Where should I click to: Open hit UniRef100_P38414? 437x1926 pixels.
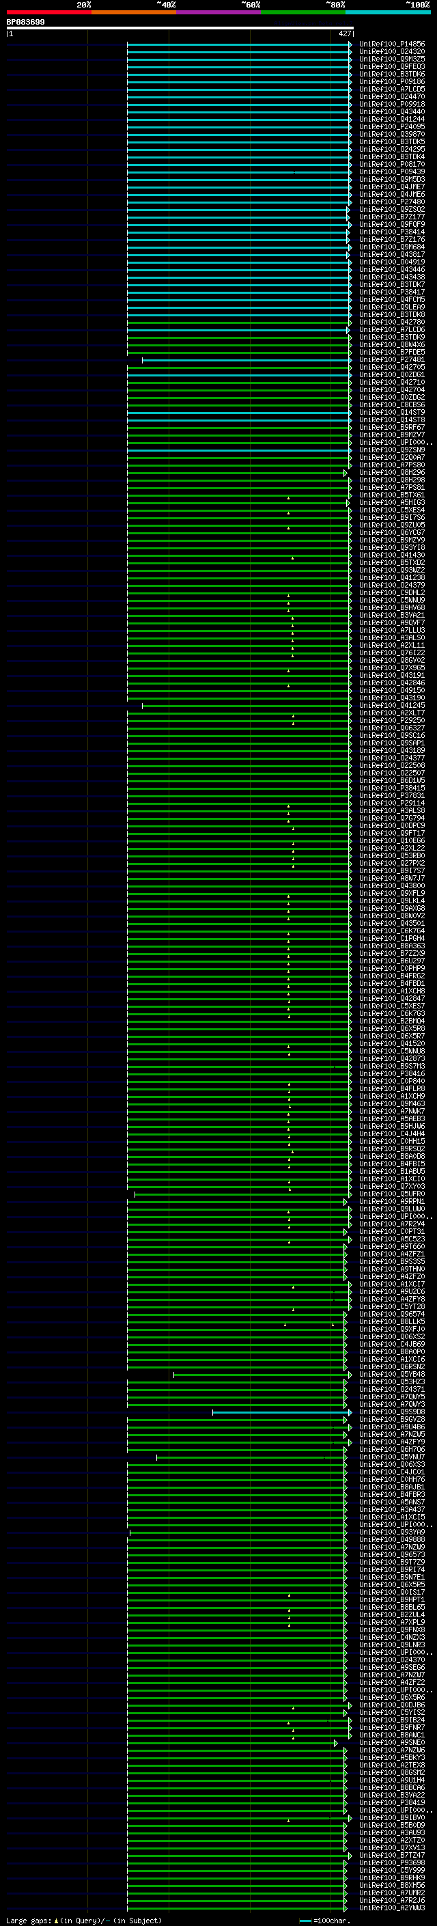392,232
